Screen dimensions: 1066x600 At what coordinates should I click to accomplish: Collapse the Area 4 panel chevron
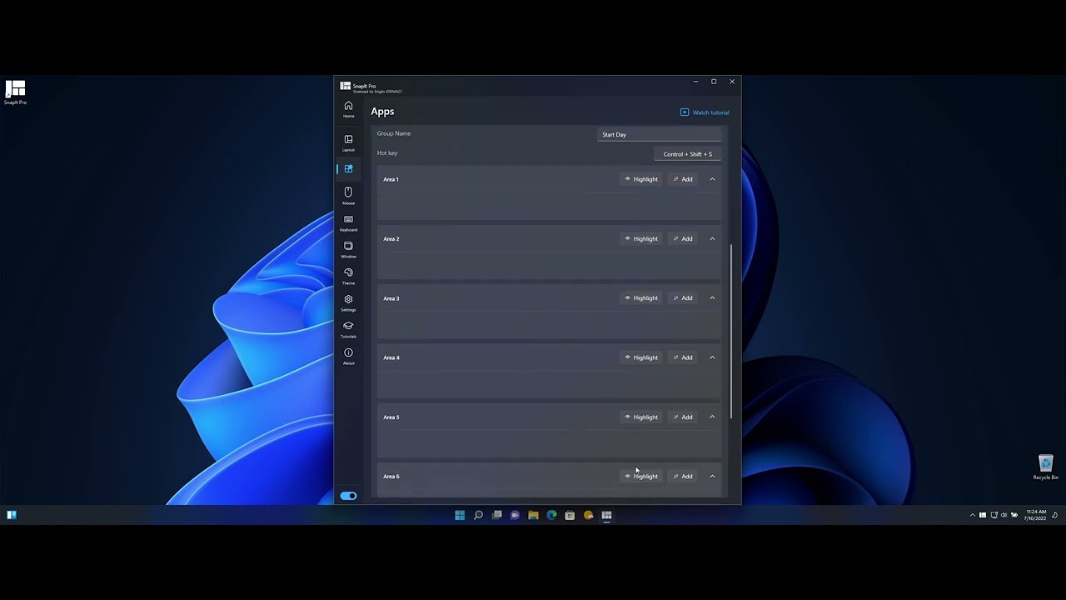(x=712, y=357)
